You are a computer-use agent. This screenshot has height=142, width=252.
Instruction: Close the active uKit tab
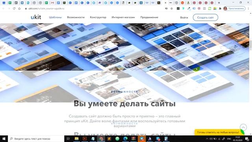tap(165, 3)
